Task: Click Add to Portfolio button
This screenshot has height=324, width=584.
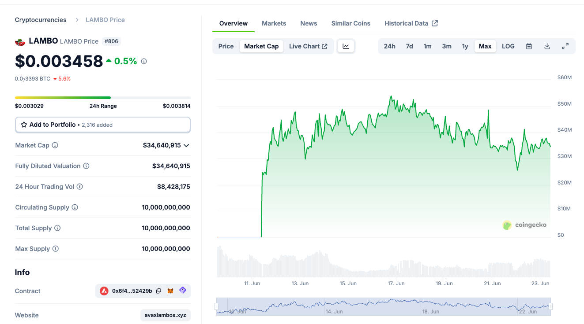Action: click(x=103, y=125)
